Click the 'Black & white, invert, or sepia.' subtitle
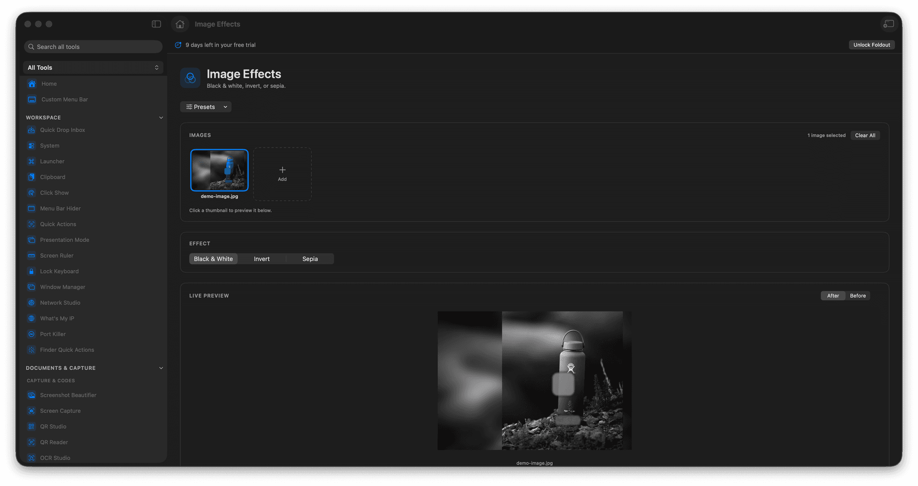 [x=246, y=86]
